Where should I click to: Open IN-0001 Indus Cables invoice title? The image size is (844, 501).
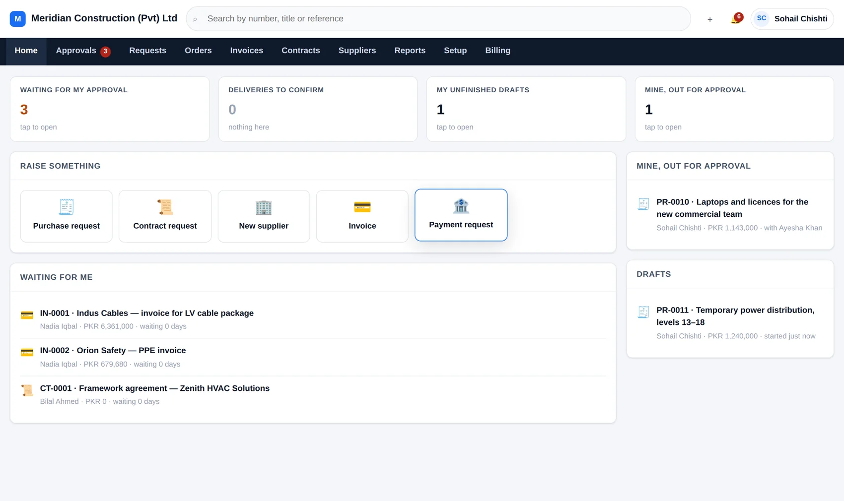click(147, 313)
